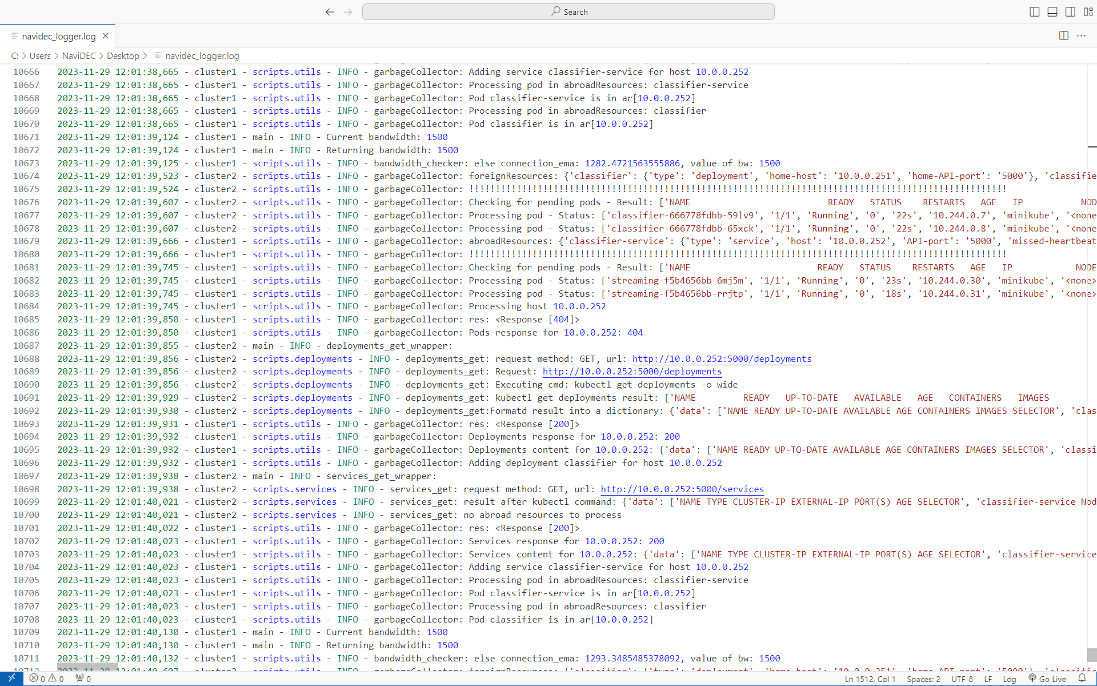Open the deployments URL on line 10689
The image size is (1097, 686).
(632, 372)
